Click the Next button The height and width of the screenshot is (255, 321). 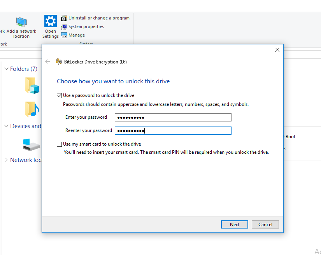point(234,225)
